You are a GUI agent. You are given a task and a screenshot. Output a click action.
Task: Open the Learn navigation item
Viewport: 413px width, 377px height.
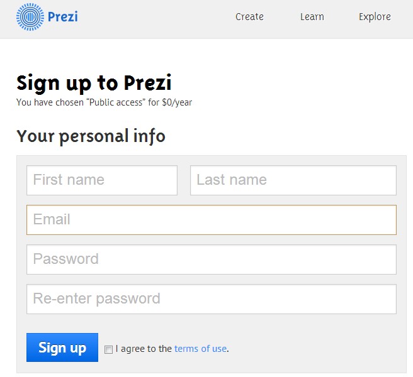(x=312, y=17)
